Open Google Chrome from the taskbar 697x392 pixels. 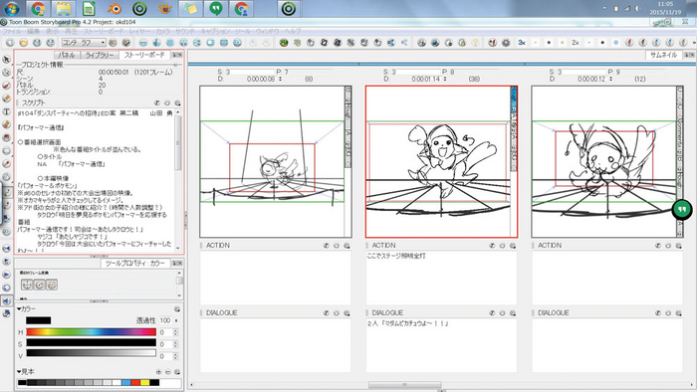[38, 9]
